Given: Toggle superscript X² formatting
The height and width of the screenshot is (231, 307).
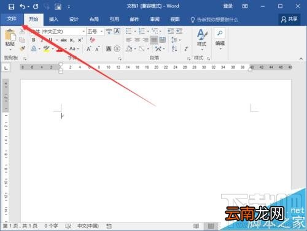Looking at the screenshot, I should coord(80,40).
